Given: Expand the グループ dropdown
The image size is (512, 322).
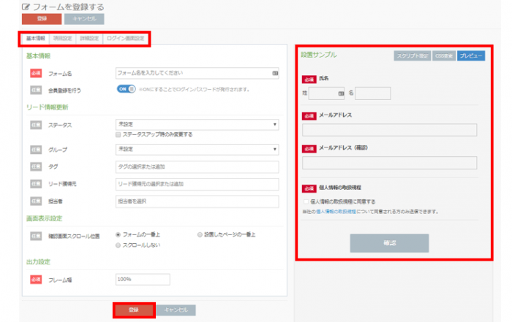Looking at the screenshot, I should pyautogui.click(x=197, y=149).
